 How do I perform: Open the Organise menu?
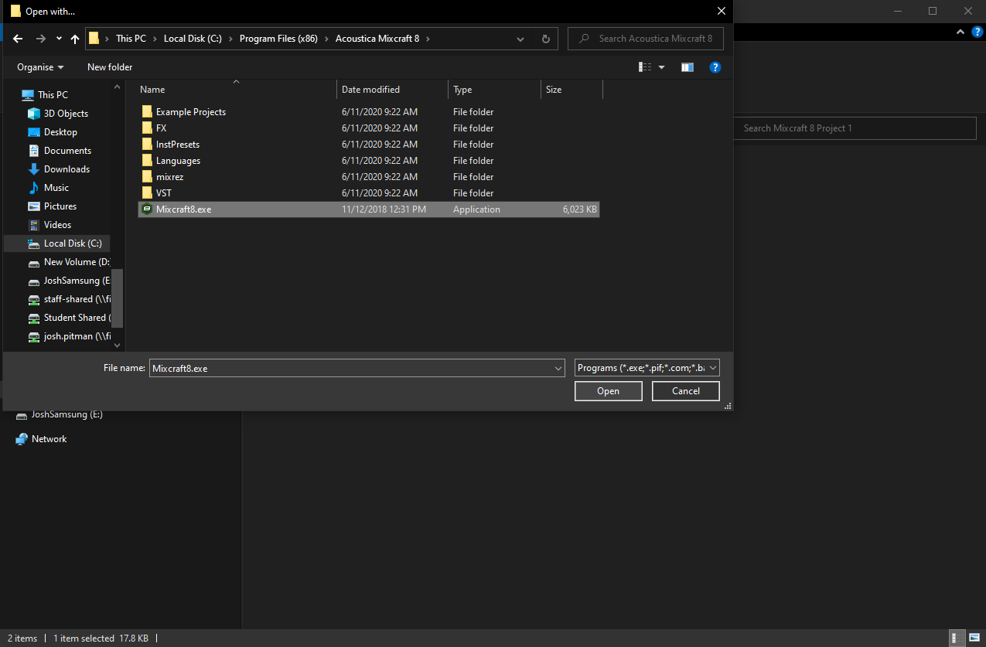[x=39, y=66]
